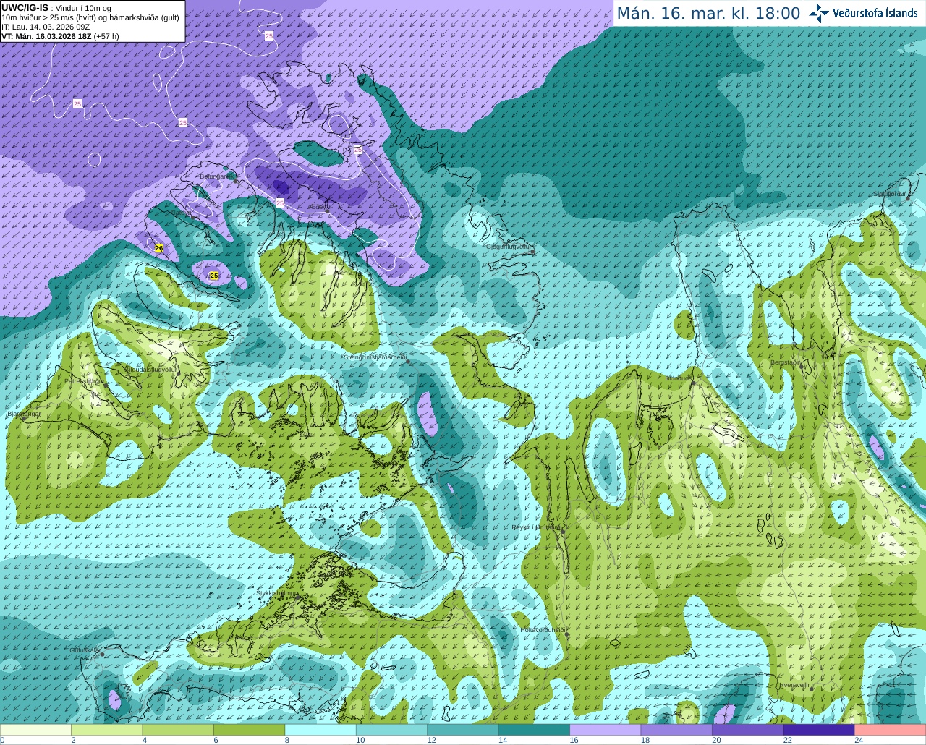Click the legend scale number 2
926x745 pixels.
tap(73, 740)
